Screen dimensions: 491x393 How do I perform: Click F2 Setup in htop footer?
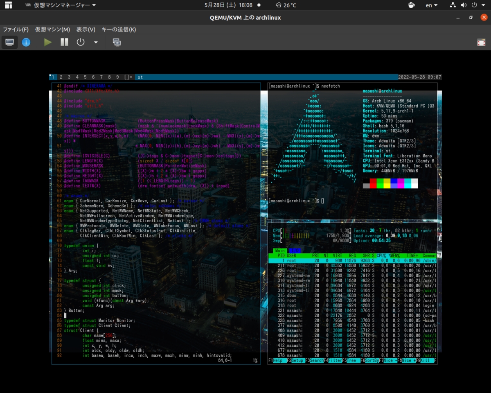[x=296, y=361]
